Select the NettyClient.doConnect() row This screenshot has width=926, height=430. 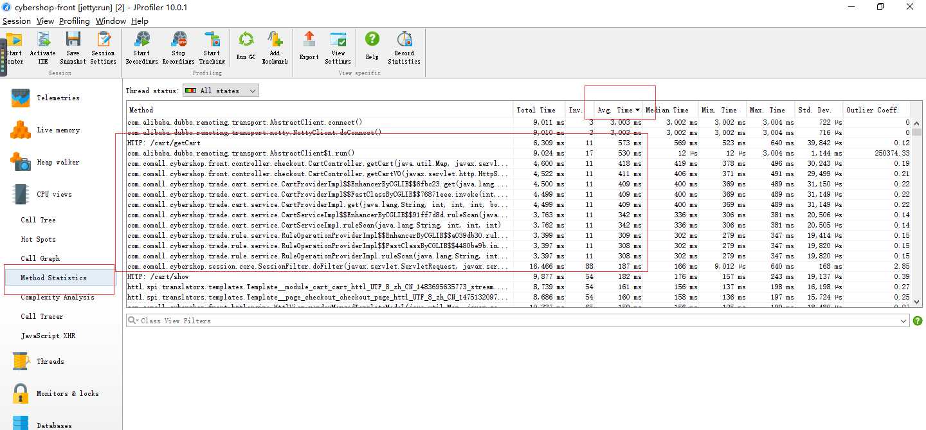click(x=518, y=132)
